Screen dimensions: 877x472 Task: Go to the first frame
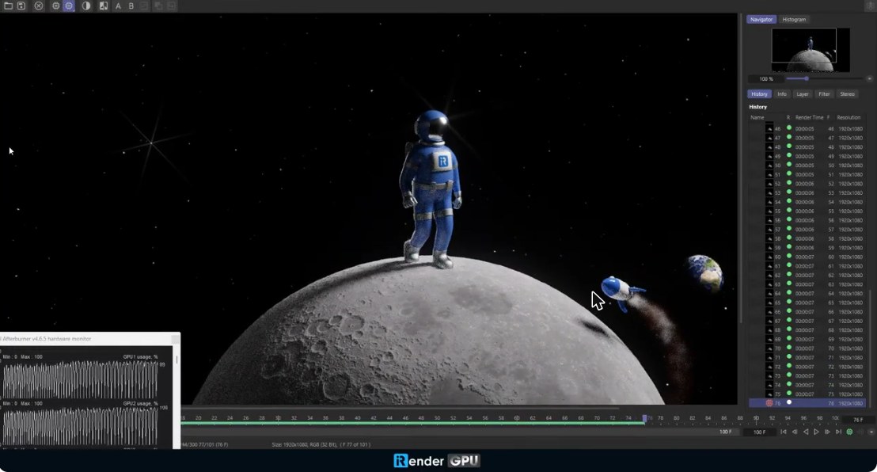pyautogui.click(x=784, y=432)
